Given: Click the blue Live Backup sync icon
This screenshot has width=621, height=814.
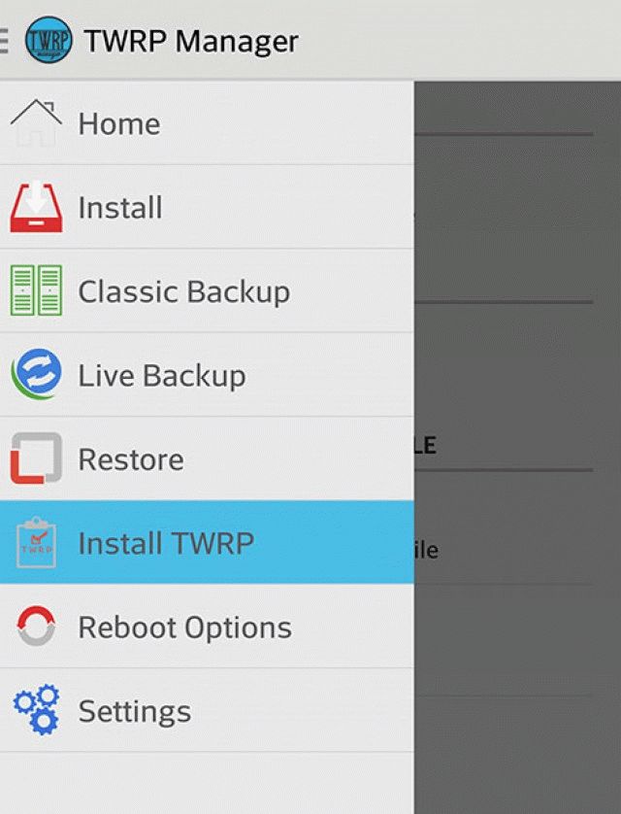Looking at the screenshot, I should click(x=36, y=375).
